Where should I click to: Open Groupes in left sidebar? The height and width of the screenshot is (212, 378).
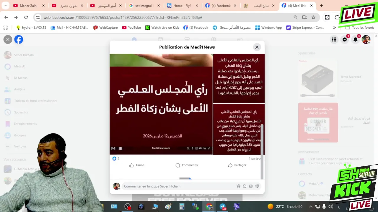coord(16,135)
